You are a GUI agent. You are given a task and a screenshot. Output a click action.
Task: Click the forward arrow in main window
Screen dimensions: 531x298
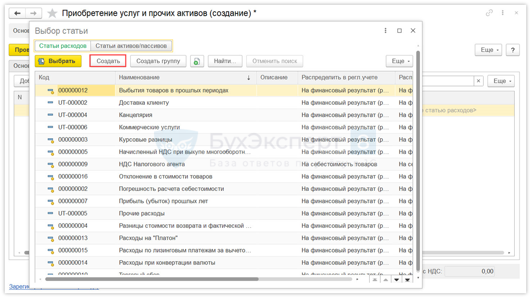tap(33, 13)
